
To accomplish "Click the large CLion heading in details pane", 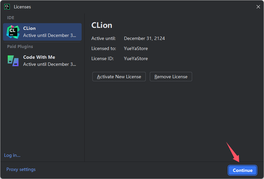I will [x=102, y=25].
